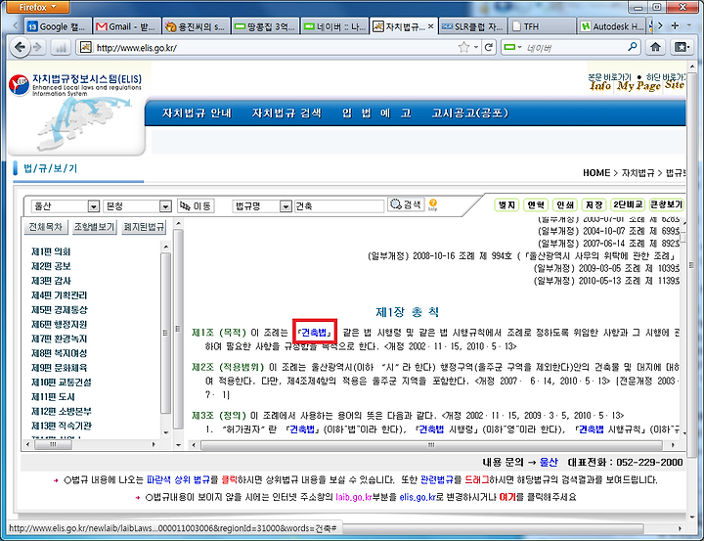The width and height of the screenshot is (704, 541).
Task: Switch to the 용진씨의 tab
Action: [197, 27]
